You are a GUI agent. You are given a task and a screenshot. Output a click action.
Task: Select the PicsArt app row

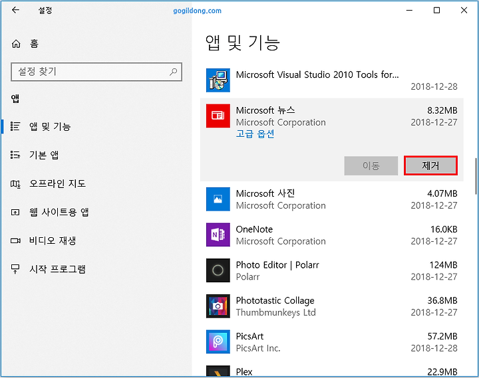pyautogui.click(x=332, y=342)
